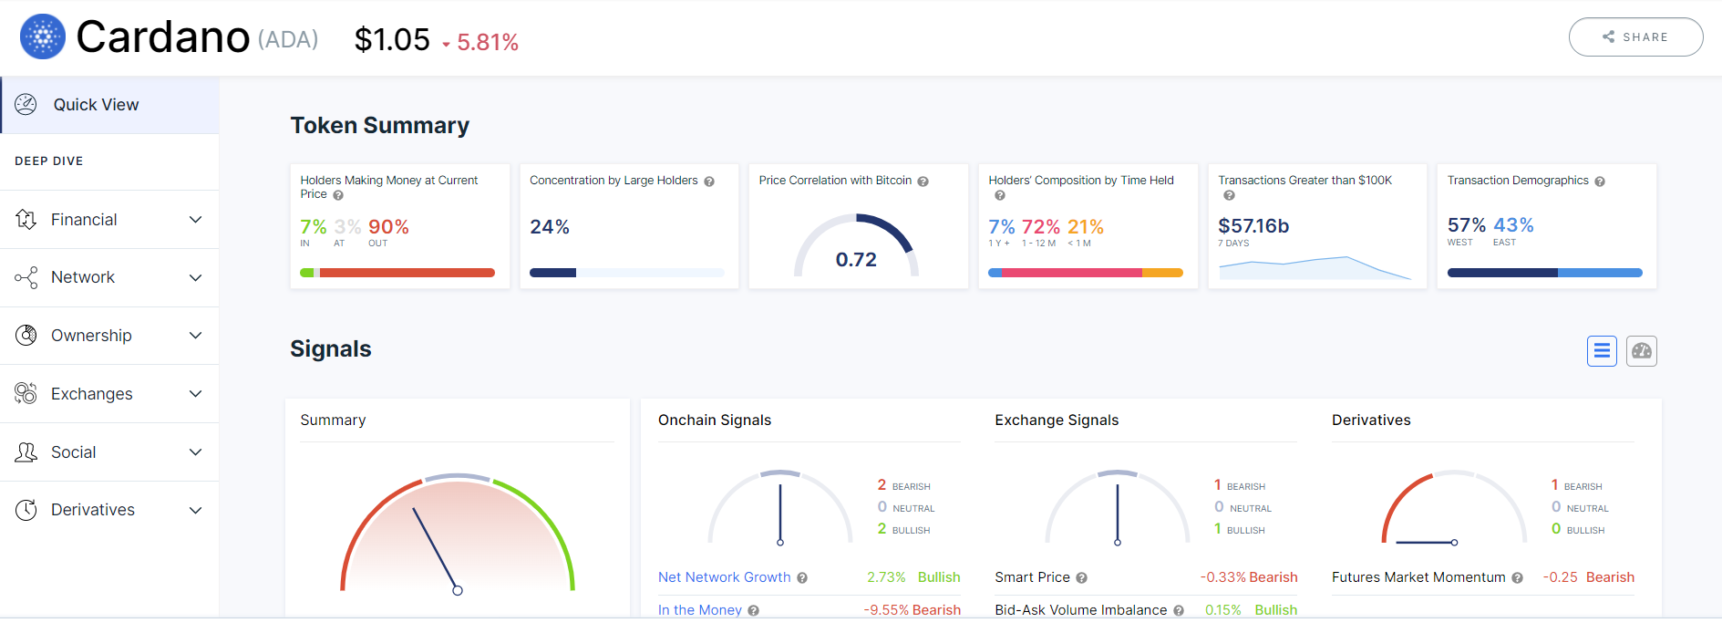Viewport: 1722px width, 633px height.
Task: Click the Futures Market Momentum label
Action: [1418, 577]
